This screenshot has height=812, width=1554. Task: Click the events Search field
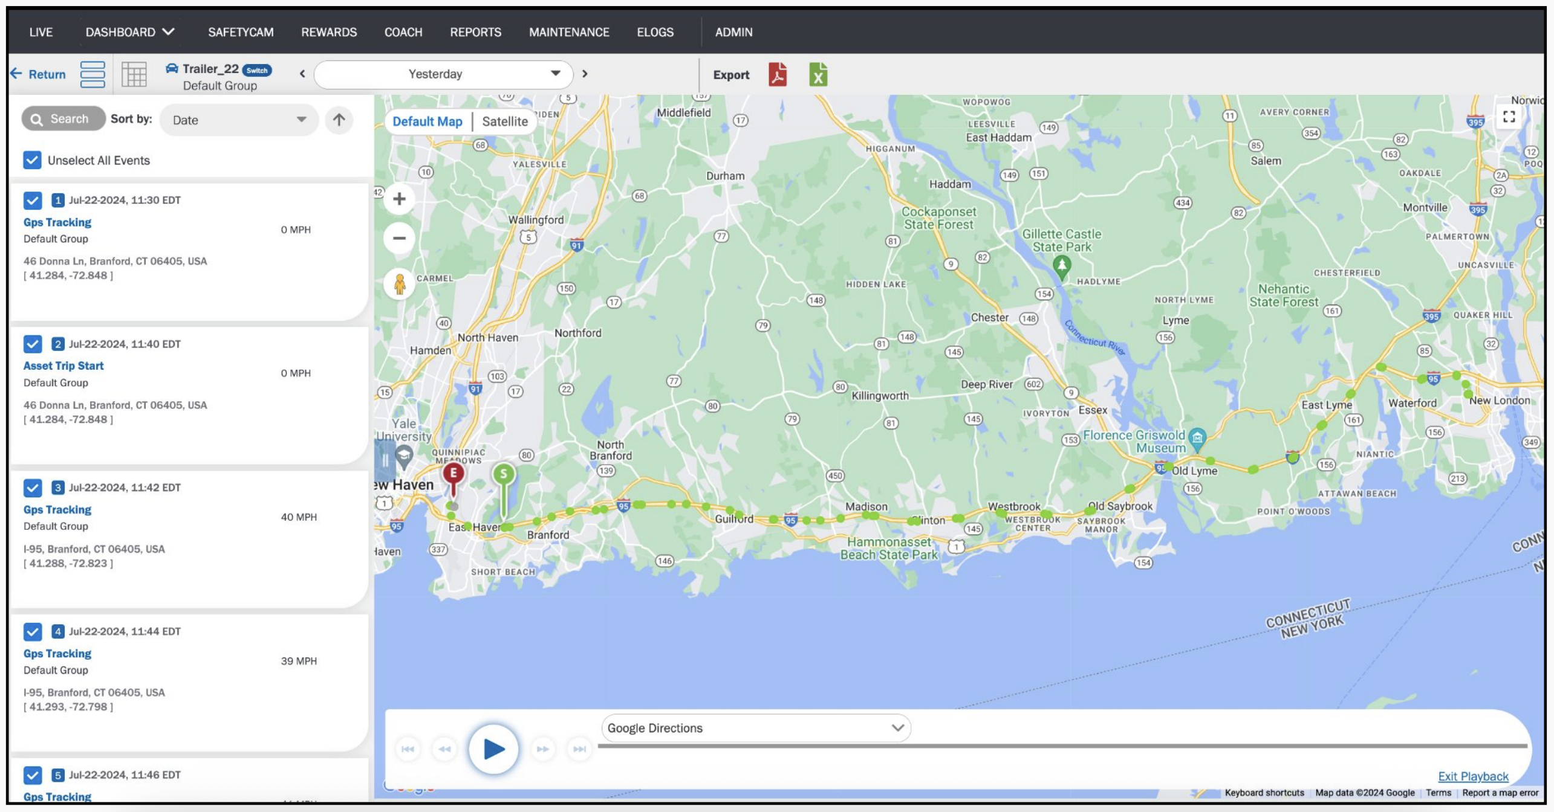coord(63,119)
